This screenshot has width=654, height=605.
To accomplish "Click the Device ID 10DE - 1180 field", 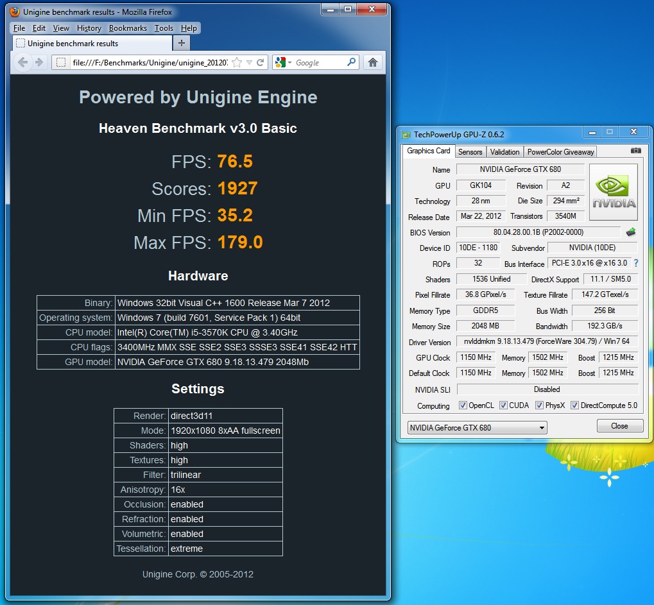I will (478, 247).
